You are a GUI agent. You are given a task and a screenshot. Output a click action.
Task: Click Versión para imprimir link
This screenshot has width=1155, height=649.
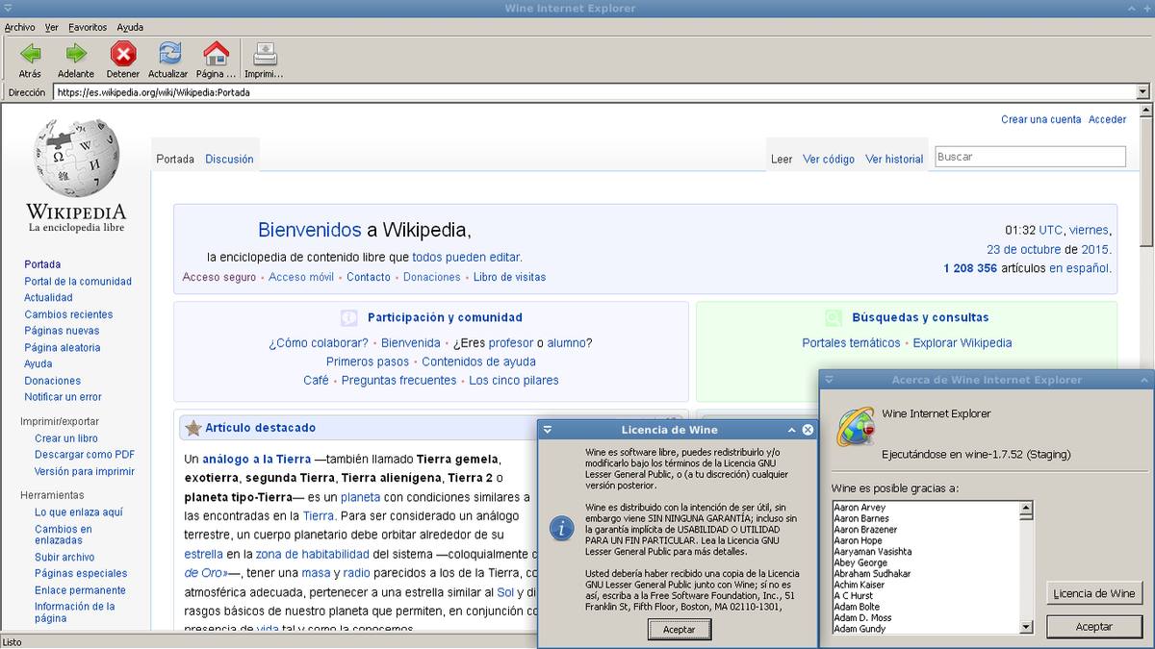tap(85, 472)
